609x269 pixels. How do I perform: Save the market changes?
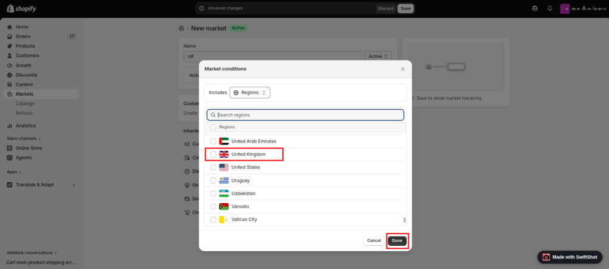tap(406, 8)
